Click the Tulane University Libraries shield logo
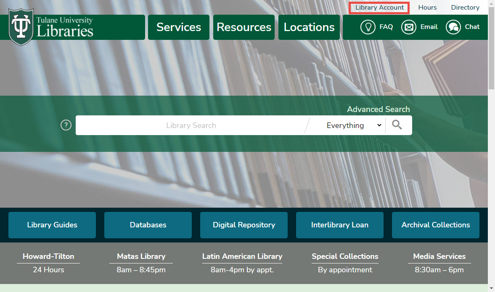 21,29
